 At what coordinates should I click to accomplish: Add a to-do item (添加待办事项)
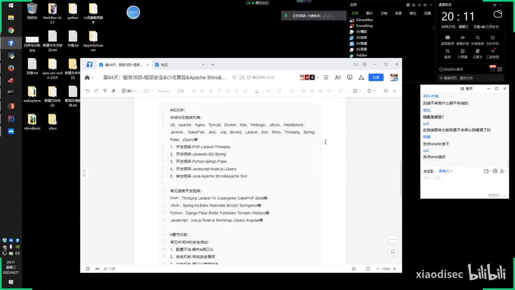451,69
